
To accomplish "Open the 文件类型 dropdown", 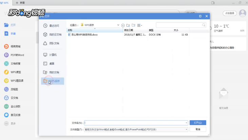I will [x=136, y=129].
